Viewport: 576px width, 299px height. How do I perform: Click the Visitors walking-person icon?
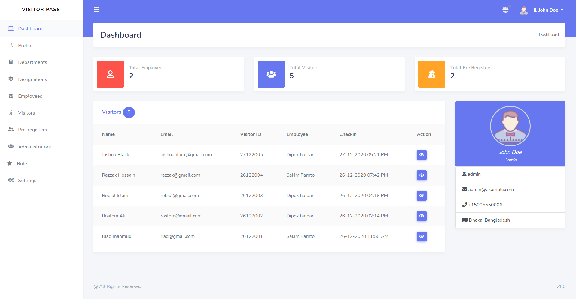pyautogui.click(x=11, y=113)
